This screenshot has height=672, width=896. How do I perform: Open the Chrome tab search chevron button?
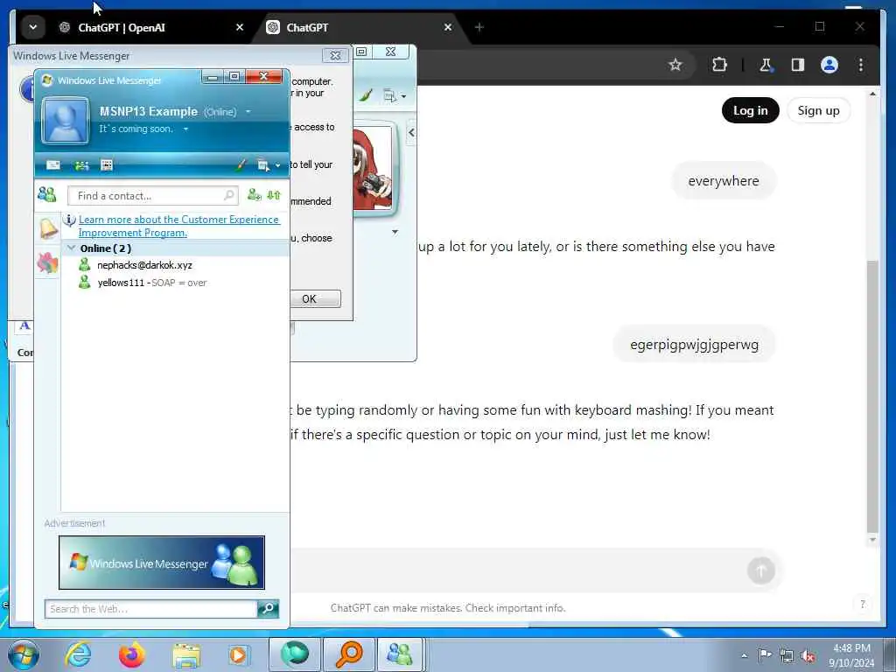pyautogui.click(x=33, y=27)
